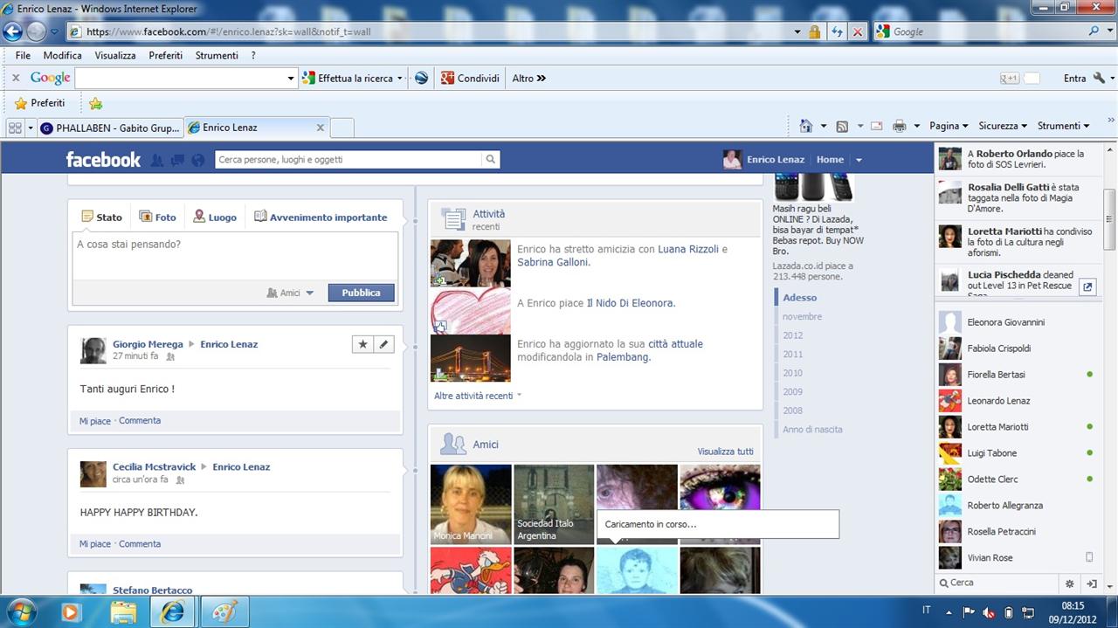This screenshot has height=628, width=1118.
Task: Click the globe icon in Google toolbar
Action: tap(421, 78)
